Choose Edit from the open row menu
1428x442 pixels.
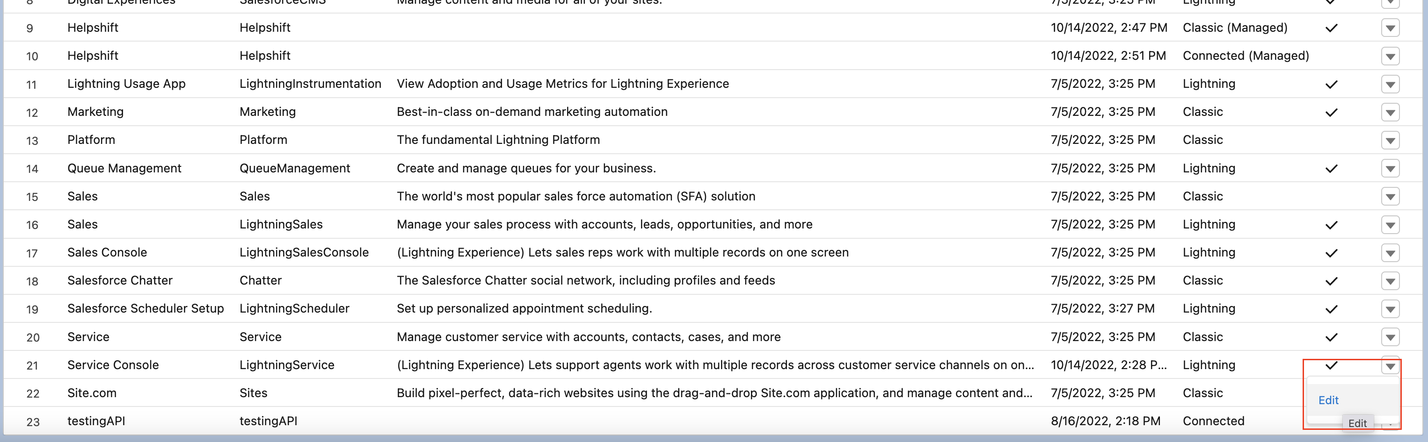[1328, 400]
